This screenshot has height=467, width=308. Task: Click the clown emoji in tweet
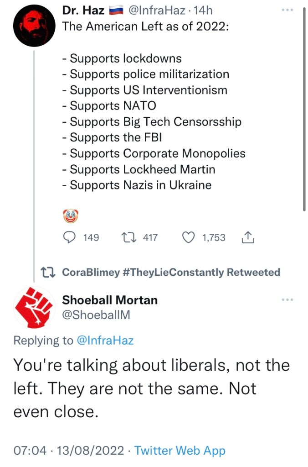[x=70, y=215]
